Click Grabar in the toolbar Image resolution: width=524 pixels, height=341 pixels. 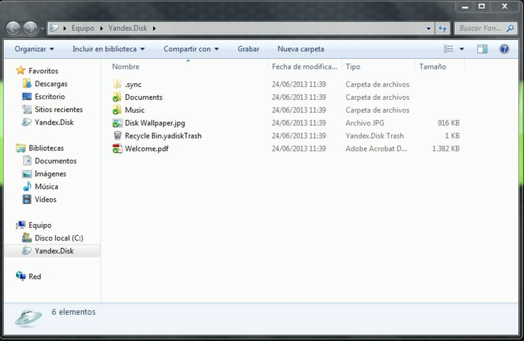[x=248, y=49]
